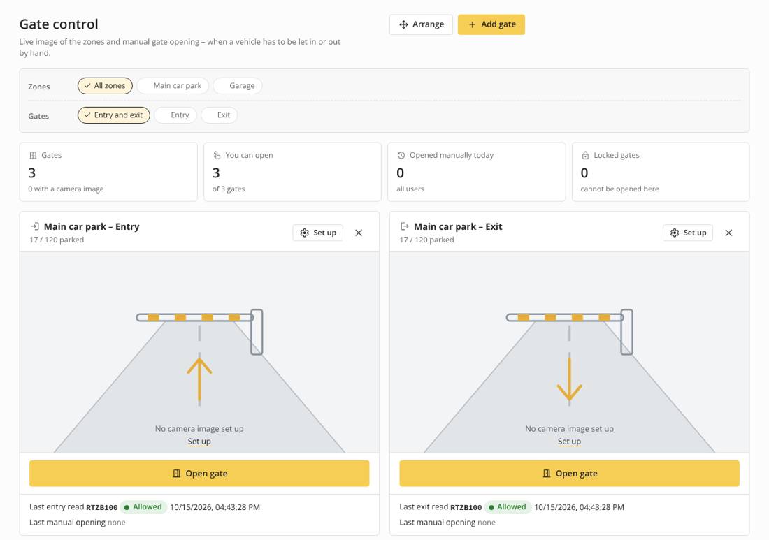Viewport: 769px width, 540px height.
Task: Show only Entry gates
Action: click(x=175, y=115)
